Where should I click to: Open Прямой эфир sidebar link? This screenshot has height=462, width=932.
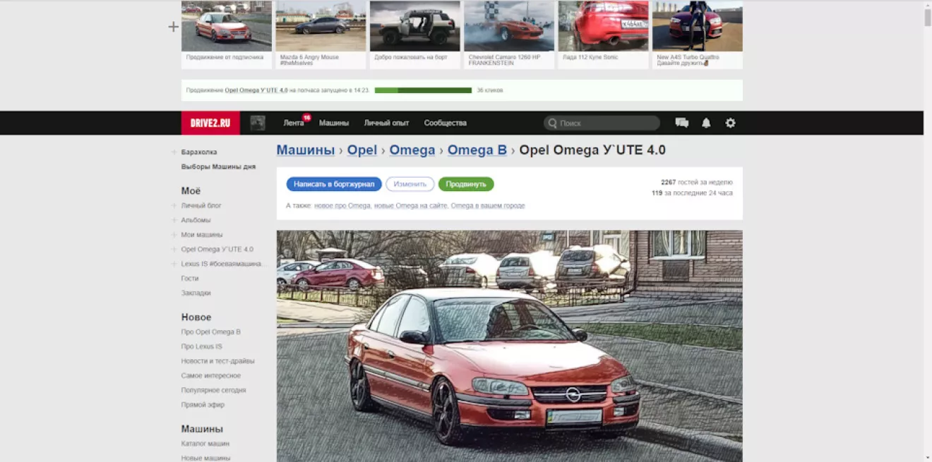203,405
